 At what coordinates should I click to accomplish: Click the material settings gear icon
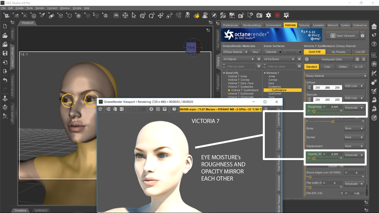[307, 59]
